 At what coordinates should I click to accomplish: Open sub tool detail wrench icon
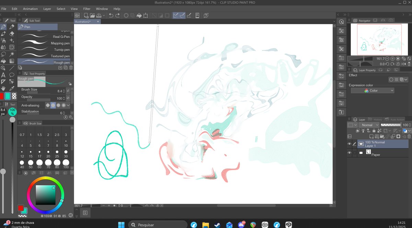tap(71, 117)
